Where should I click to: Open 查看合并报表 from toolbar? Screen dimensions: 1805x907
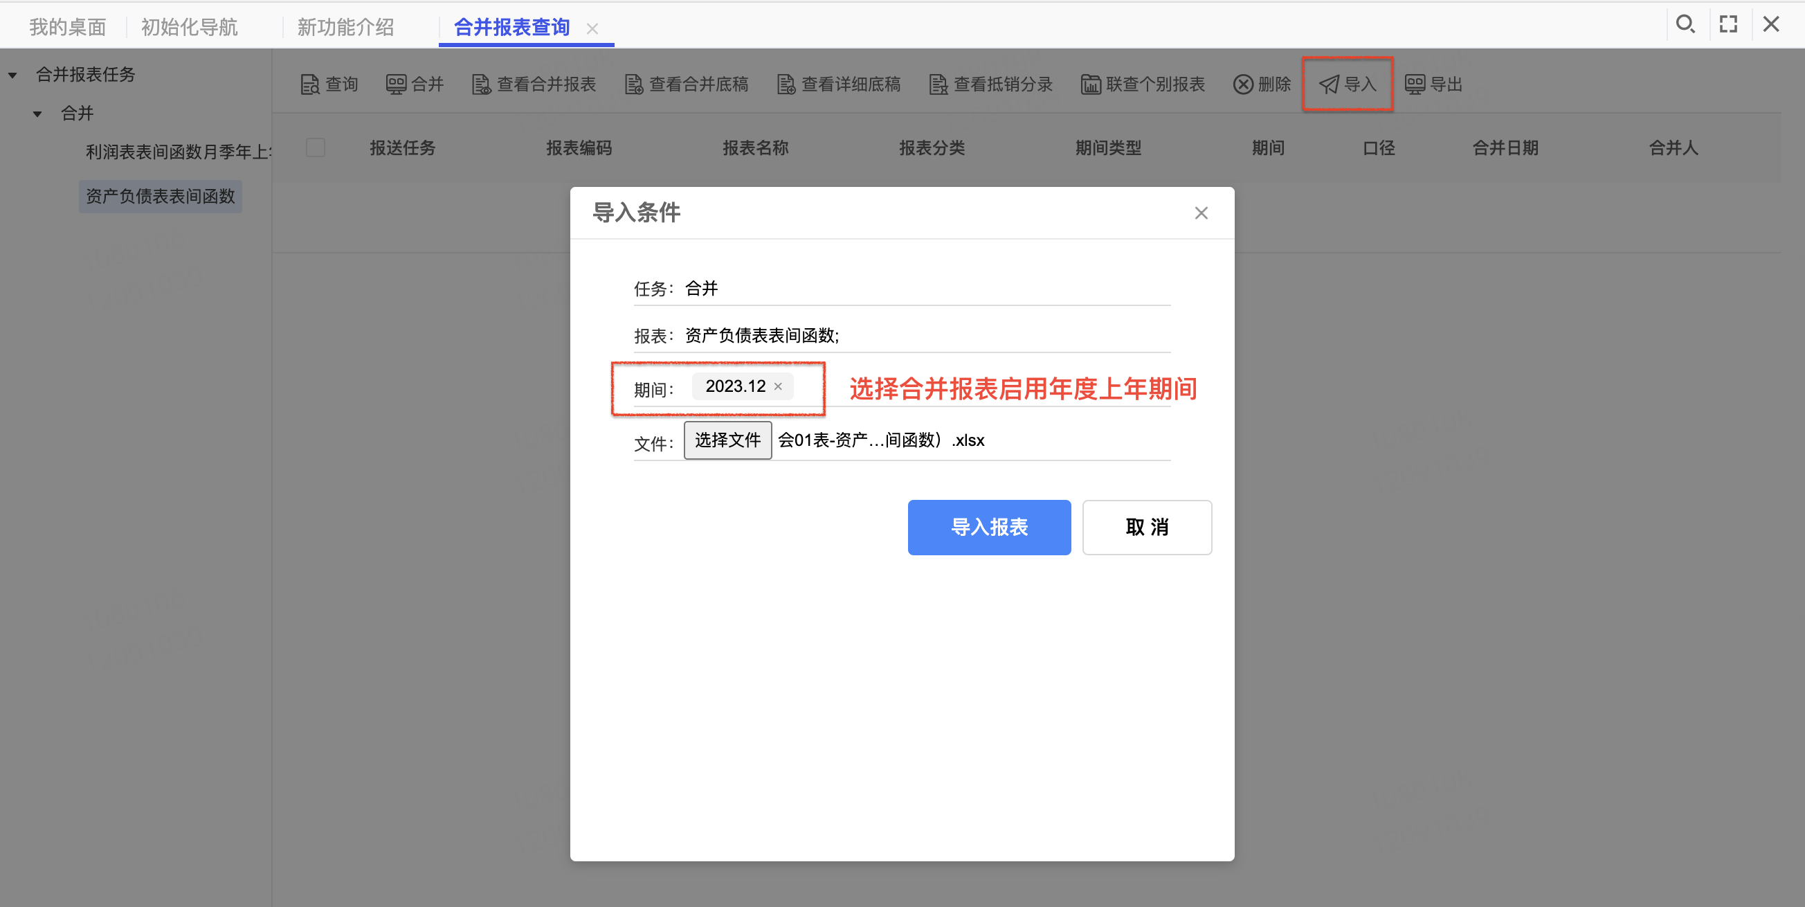click(534, 84)
